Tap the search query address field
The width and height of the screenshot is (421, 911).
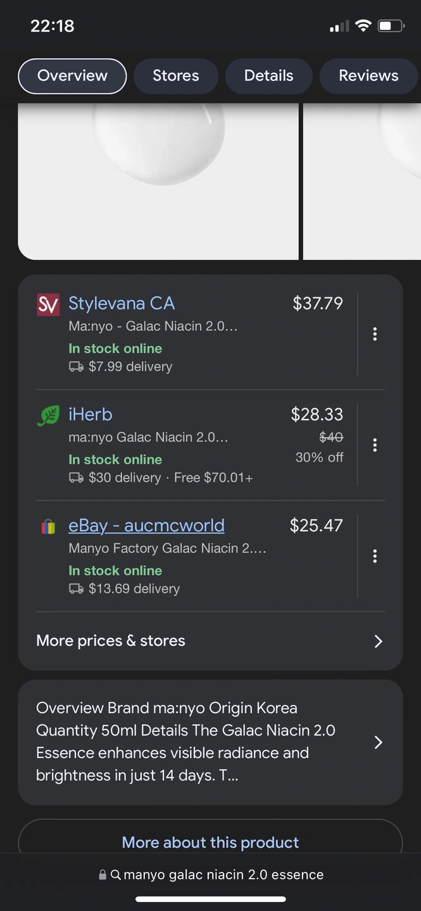pos(223,875)
